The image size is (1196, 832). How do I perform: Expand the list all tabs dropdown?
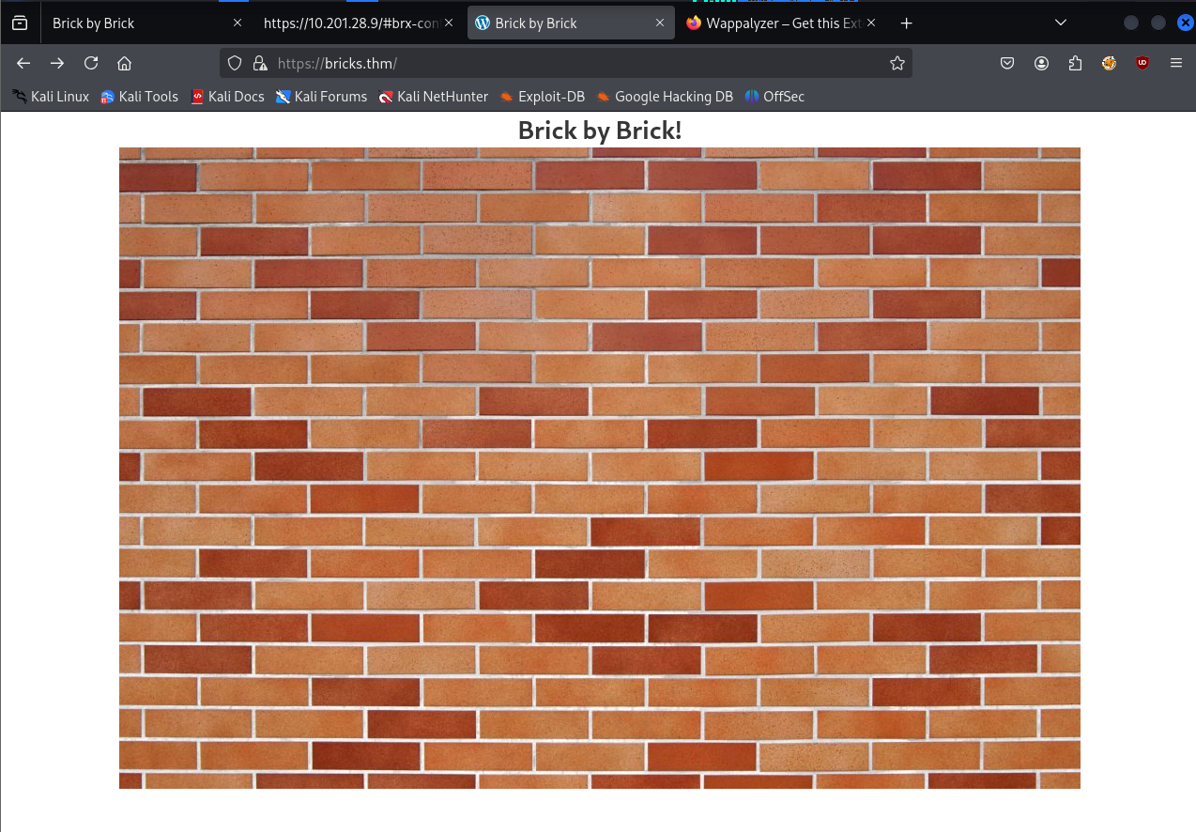(1060, 23)
